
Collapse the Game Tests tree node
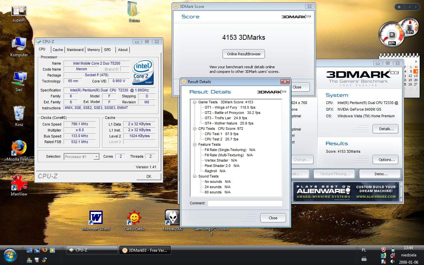[x=195, y=102]
